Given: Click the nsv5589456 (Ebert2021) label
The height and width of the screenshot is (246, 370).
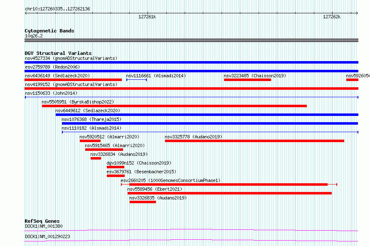Looking at the screenshot, I should [x=155, y=189].
